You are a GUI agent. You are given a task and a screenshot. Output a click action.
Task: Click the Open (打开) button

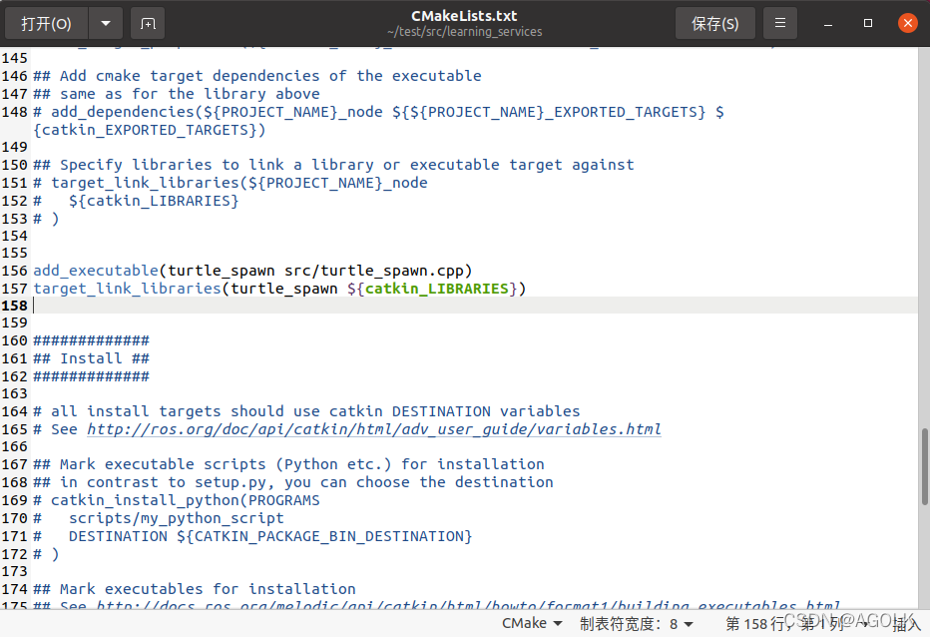click(x=46, y=24)
